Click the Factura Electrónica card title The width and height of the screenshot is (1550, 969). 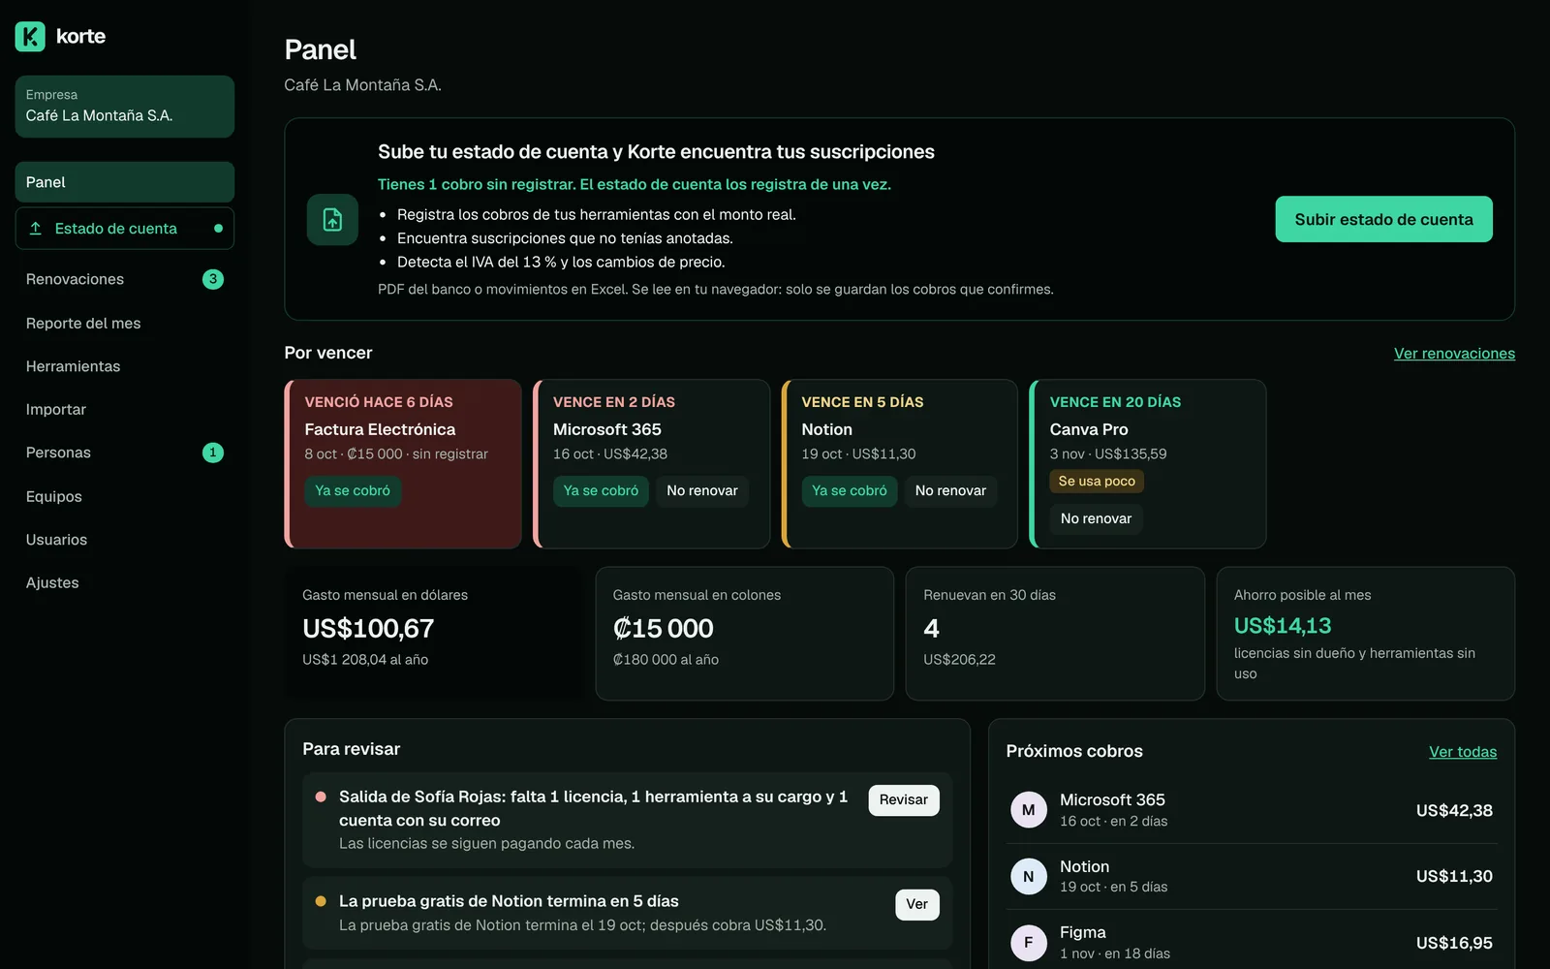pos(380,429)
